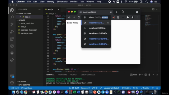Open the Extensions view

(12, 39)
